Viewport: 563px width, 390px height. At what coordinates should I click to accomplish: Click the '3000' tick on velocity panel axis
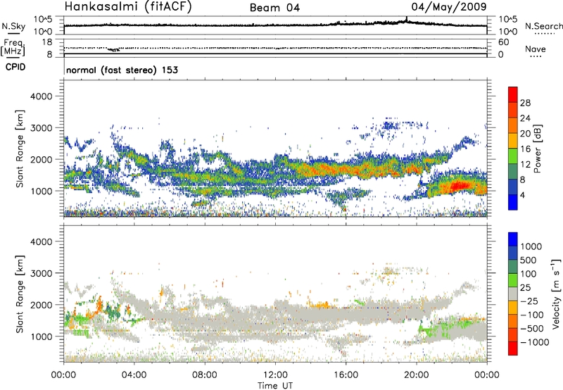click(41, 273)
